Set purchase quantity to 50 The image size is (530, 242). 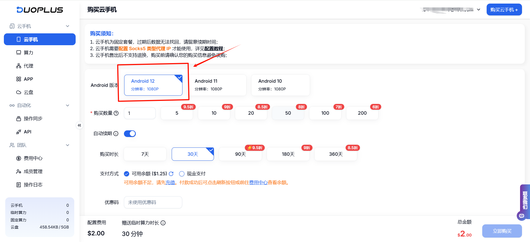click(x=288, y=113)
